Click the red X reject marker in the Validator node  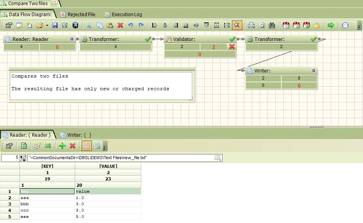(x=232, y=46)
